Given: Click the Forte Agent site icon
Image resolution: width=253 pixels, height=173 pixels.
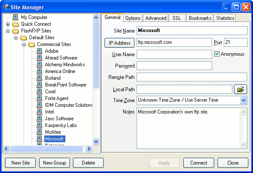Looking at the screenshot, I should coord(39,98).
